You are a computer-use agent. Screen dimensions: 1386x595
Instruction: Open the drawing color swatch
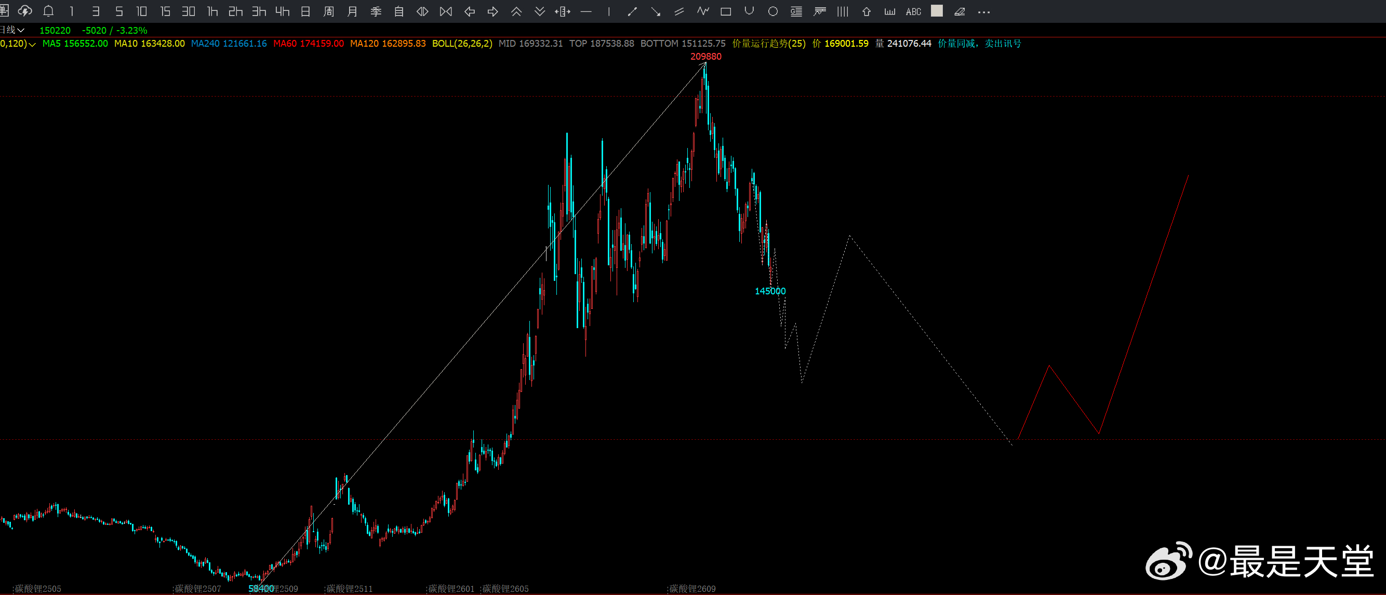tap(937, 11)
